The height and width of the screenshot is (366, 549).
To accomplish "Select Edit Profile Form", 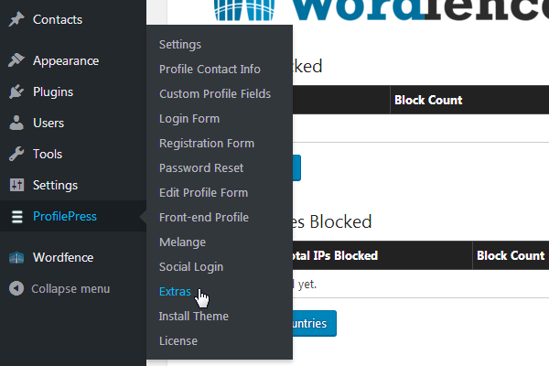I will click(203, 193).
